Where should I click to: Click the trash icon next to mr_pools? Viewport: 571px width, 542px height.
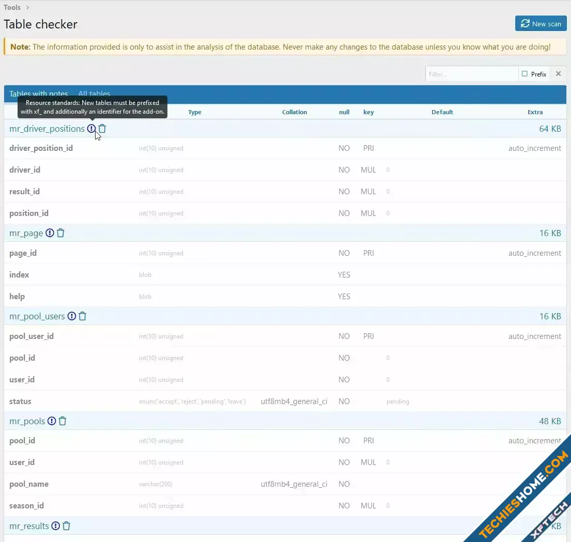[63, 421]
